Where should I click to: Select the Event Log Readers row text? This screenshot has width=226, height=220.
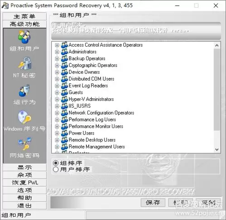(88, 86)
